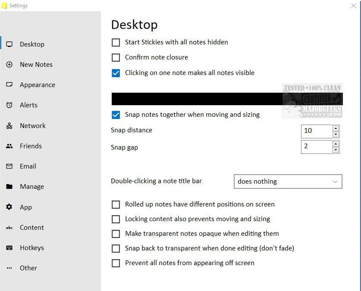361x291 pixels.
Task: Disable snapping notes together when moving
Action: click(x=116, y=115)
